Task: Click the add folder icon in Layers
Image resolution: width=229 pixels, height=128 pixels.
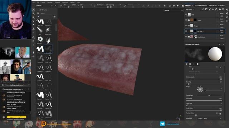Action: (220, 10)
